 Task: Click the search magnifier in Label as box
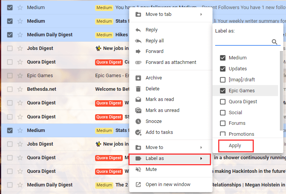(x=274, y=42)
